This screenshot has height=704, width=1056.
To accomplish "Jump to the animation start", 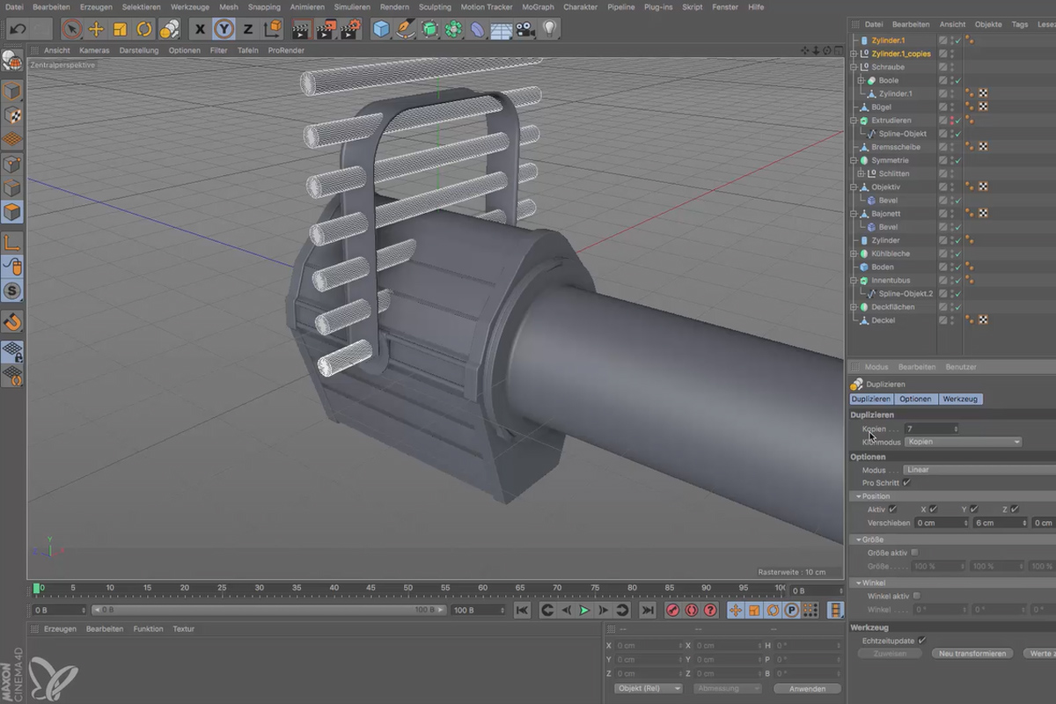I will (522, 610).
